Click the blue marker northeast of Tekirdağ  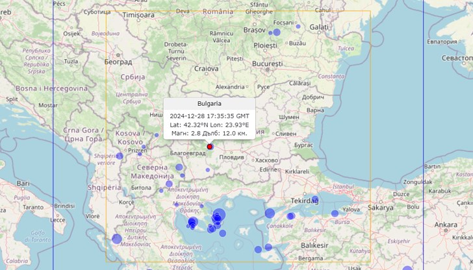314,199
